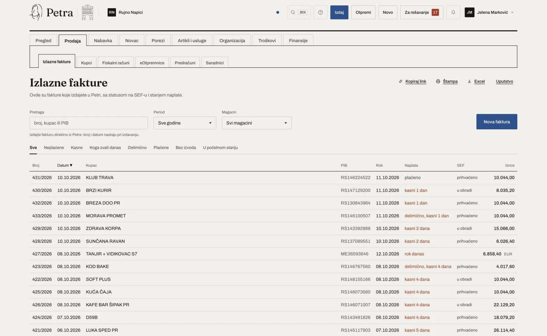547x336 pixels.
Task: Click the Otpremi button
Action: click(363, 12)
